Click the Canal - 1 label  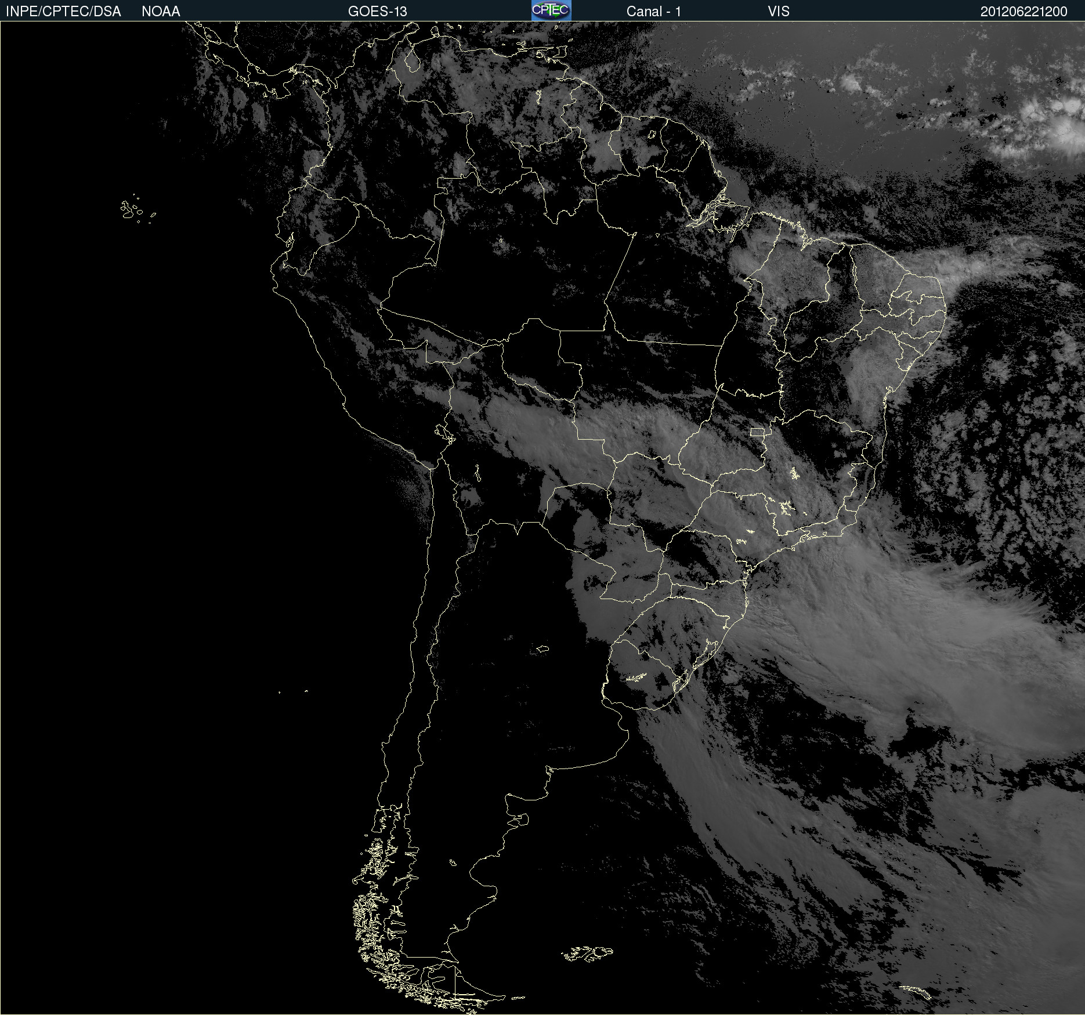click(x=653, y=12)
